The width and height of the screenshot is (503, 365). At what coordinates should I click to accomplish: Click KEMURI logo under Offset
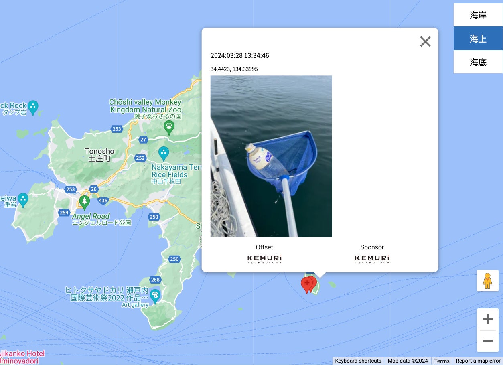click(264, 259)
